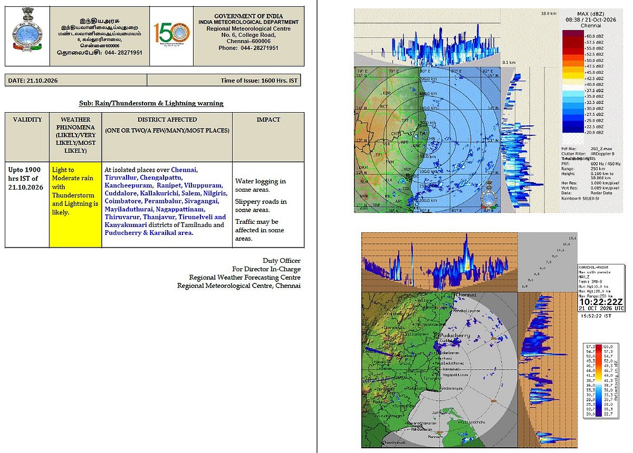Click "Puducherry & Karaikal area." in the district list
The height and width of the screenshot is (453, 633).
click(x=149, y=232)
